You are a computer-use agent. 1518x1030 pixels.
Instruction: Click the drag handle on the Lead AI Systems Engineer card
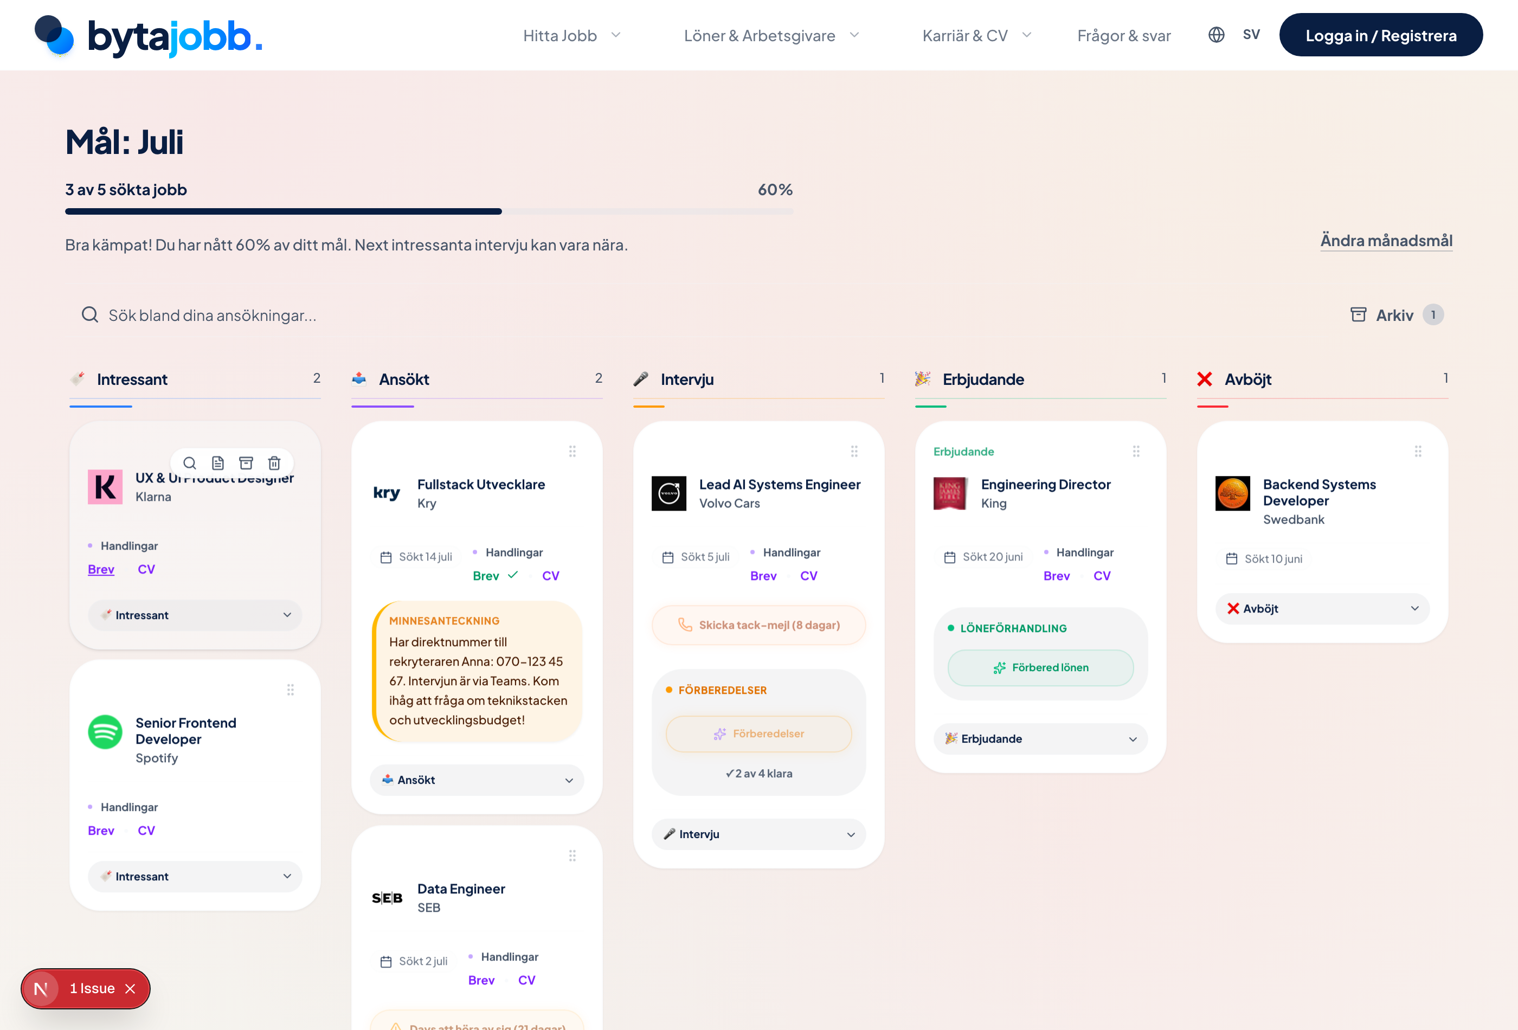854,452
